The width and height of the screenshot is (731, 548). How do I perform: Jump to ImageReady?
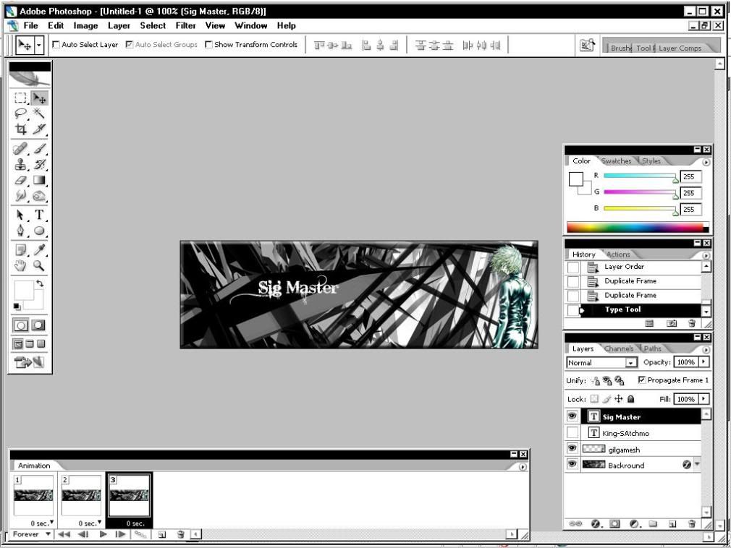click(29, 361)
